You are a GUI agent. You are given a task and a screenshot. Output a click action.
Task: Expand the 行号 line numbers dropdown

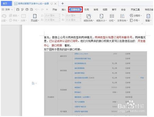pyautogui.click(x=139, y=20)
